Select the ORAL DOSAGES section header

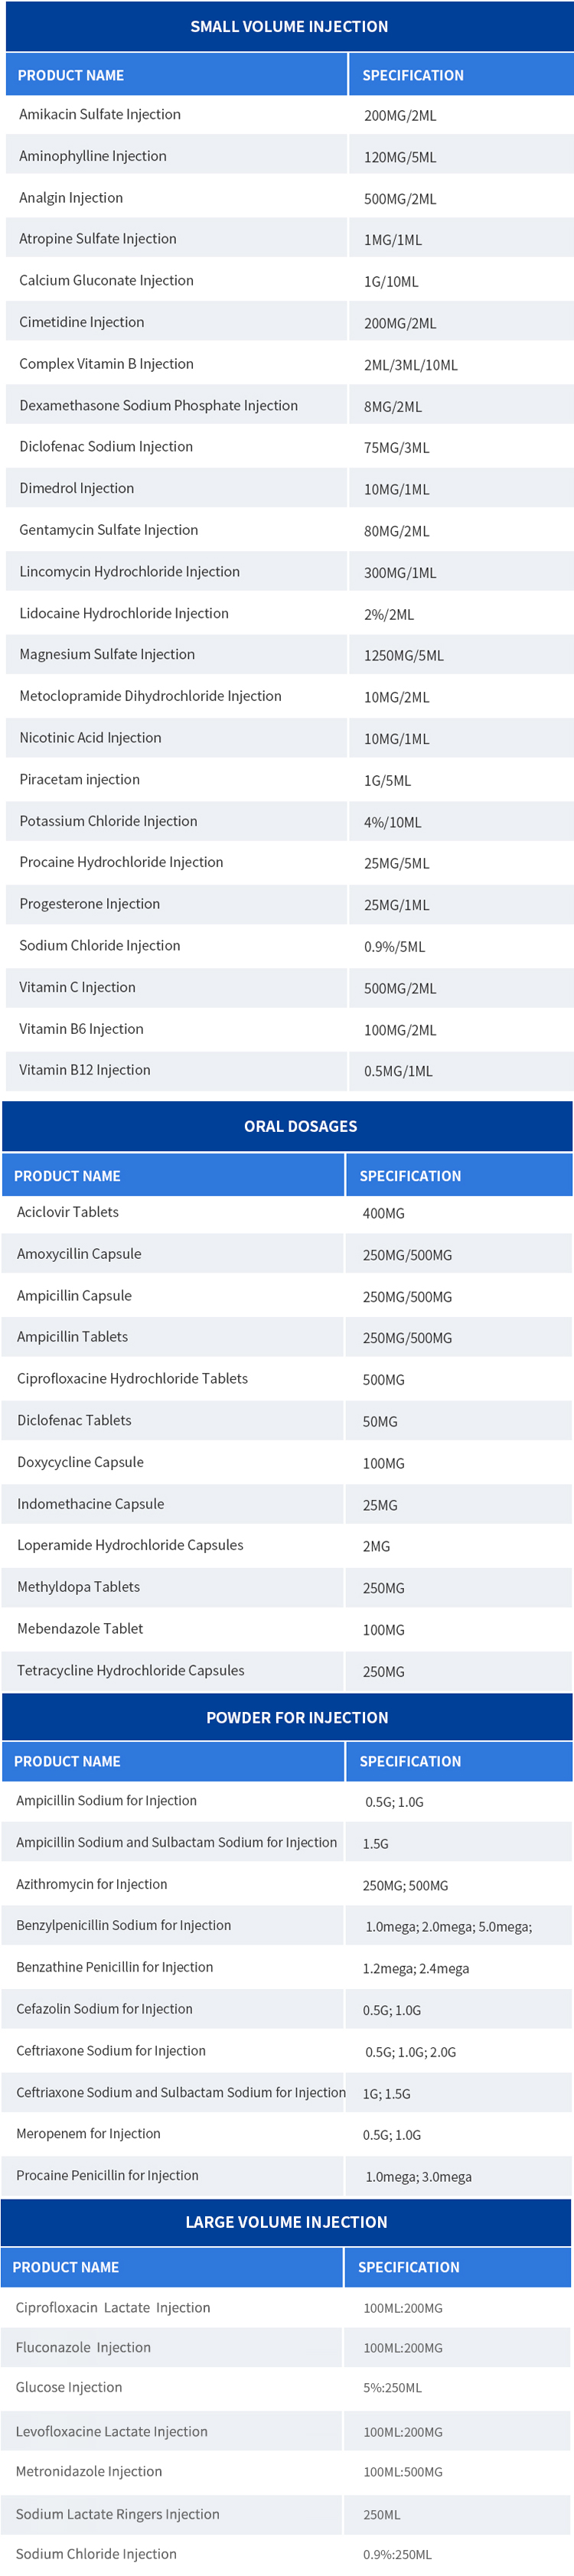[x=300, y=1126]
